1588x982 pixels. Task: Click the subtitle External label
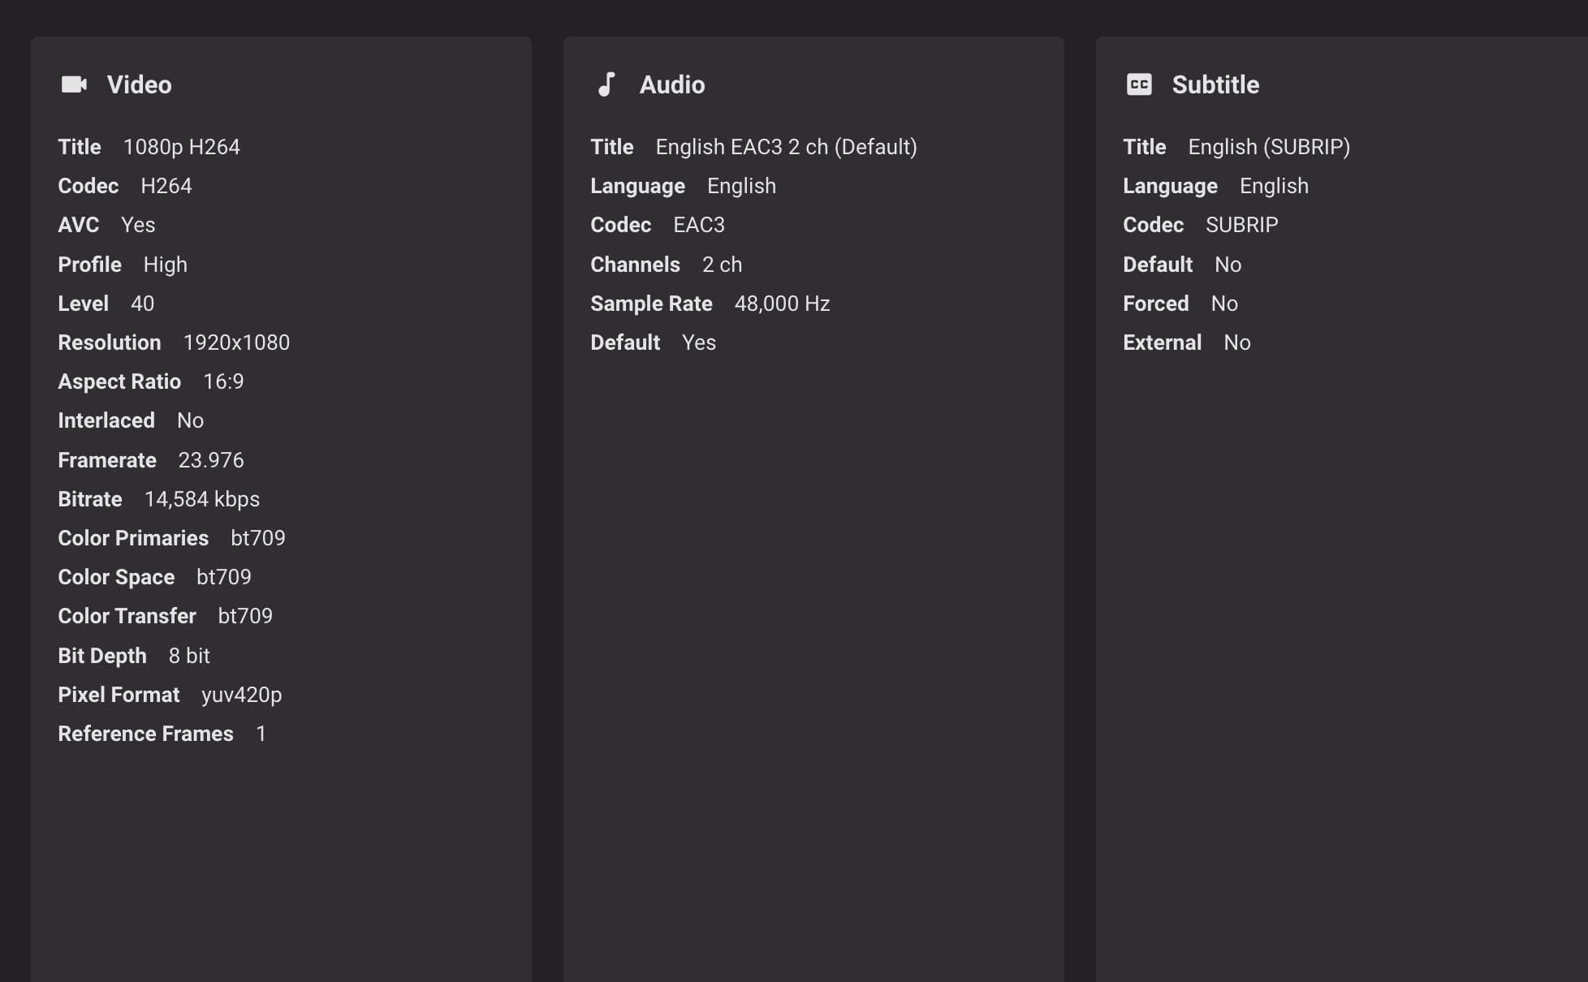click(x=1162, y=342)
